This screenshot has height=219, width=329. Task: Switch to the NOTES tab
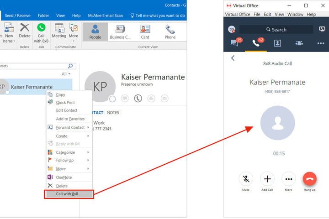coord(113,112)
